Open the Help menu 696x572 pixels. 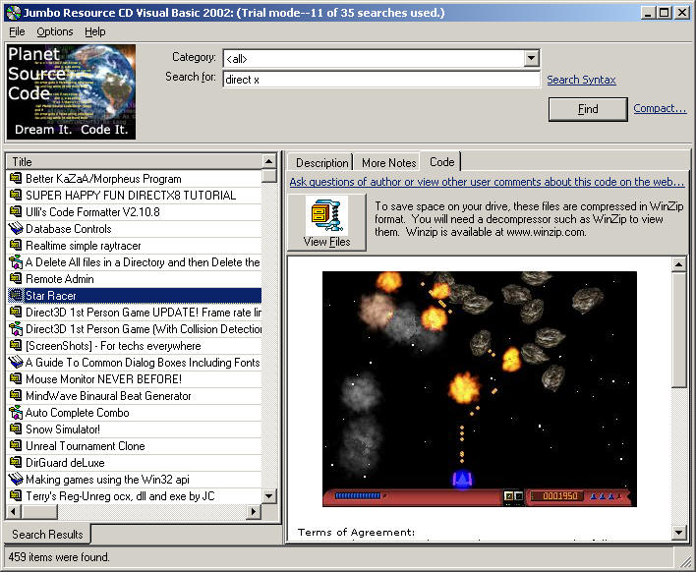click(x=95, y=32)
